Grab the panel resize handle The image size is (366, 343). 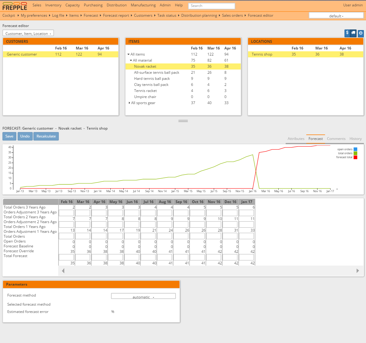[x=183, y=121]
